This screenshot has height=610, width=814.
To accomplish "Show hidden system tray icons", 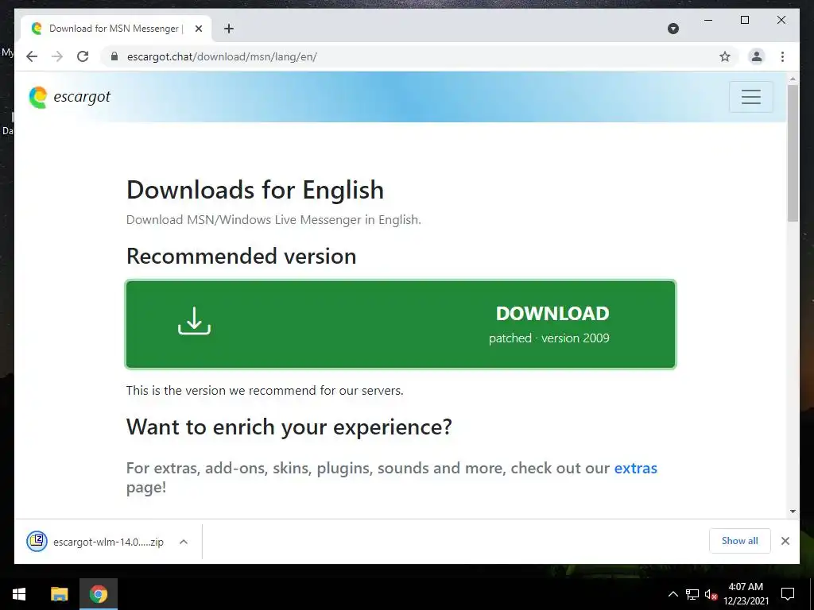I will click(673, 594).
